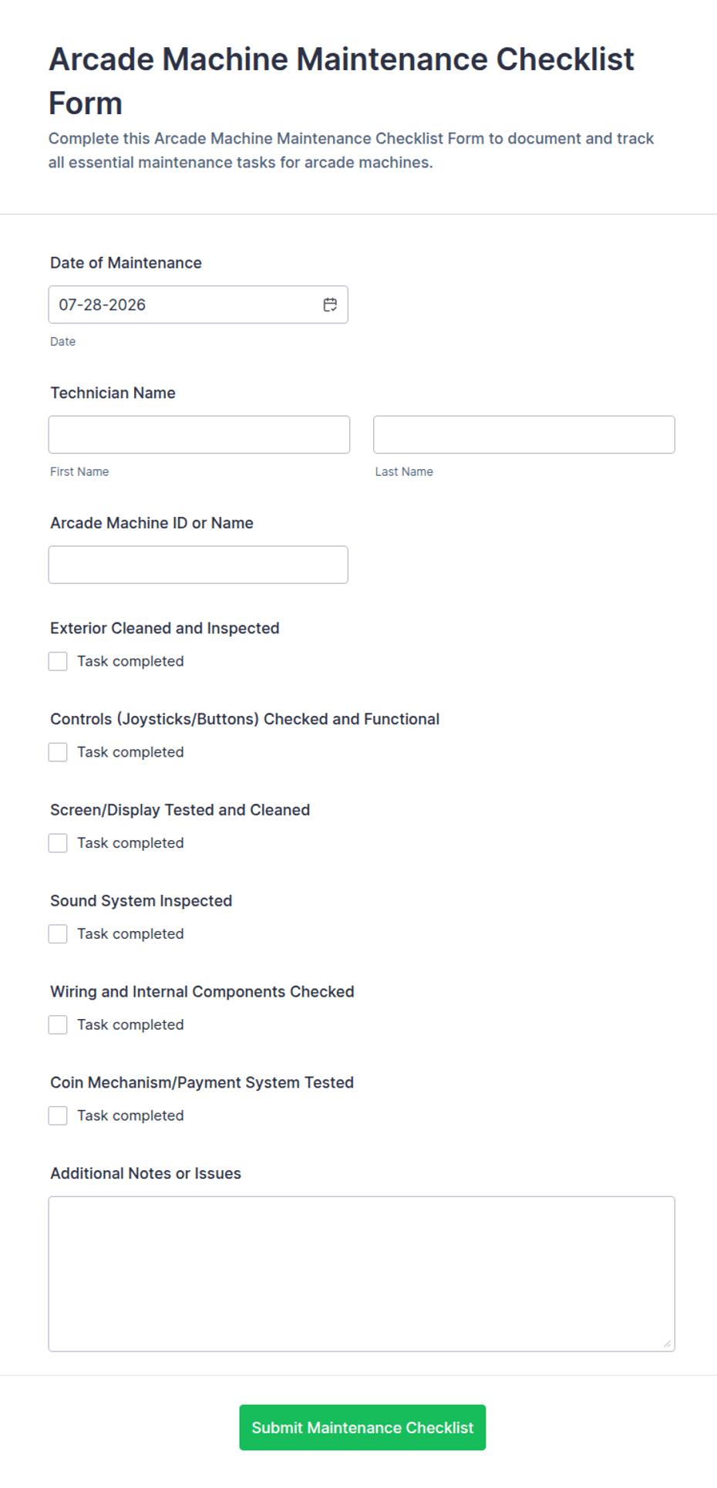
Task: Click Task completed label under Exterior Cleaned
Action: pyautogui.click(x=130, y=661)
